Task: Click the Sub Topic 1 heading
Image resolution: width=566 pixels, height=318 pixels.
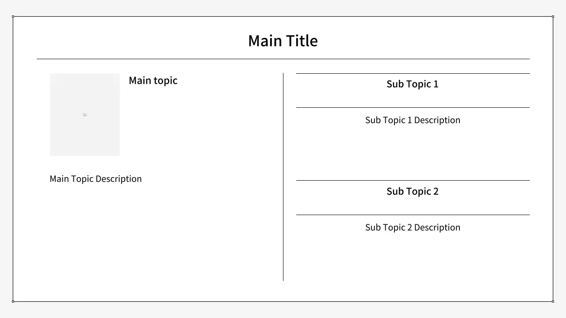Action: pos(412,84)
